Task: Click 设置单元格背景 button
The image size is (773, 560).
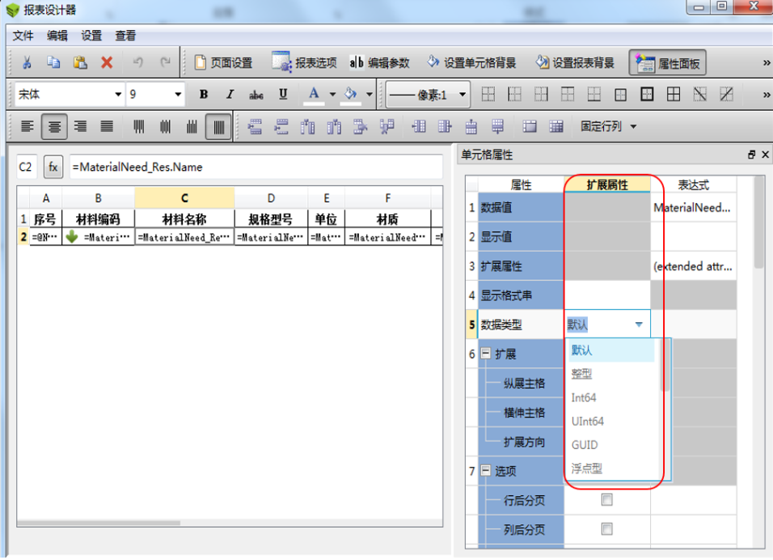Action: 471,62
